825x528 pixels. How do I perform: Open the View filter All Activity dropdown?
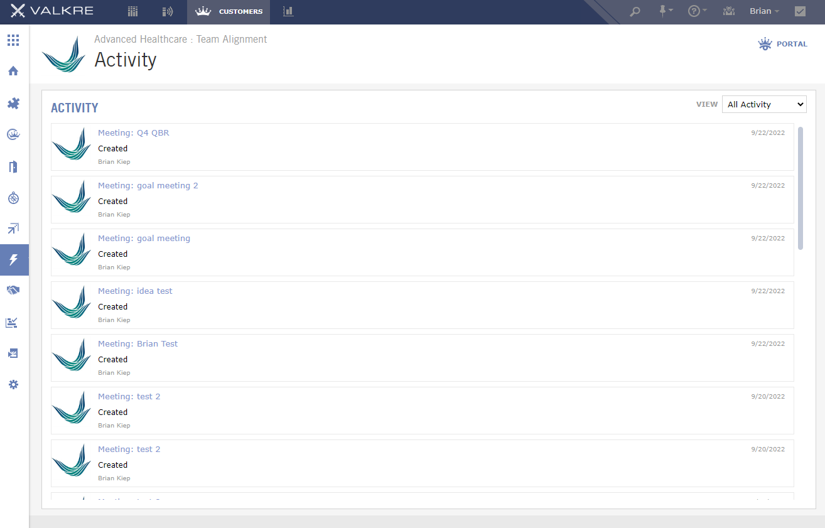(x=764, y=104)
